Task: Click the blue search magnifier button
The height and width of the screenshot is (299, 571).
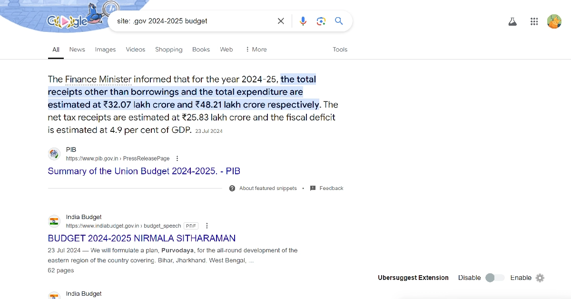Action: (x=339, y=21)
